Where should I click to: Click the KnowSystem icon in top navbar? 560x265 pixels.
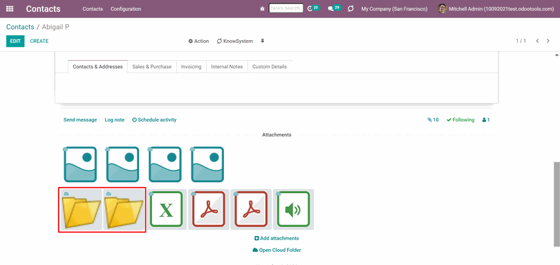point(351,9)
